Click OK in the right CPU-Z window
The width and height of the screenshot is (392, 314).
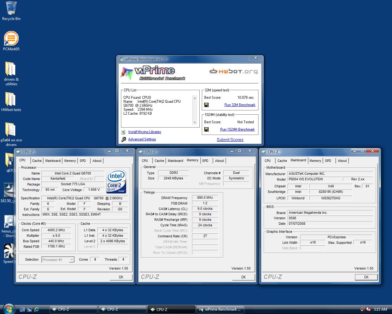pyautogui.click(x=366, y=277)
